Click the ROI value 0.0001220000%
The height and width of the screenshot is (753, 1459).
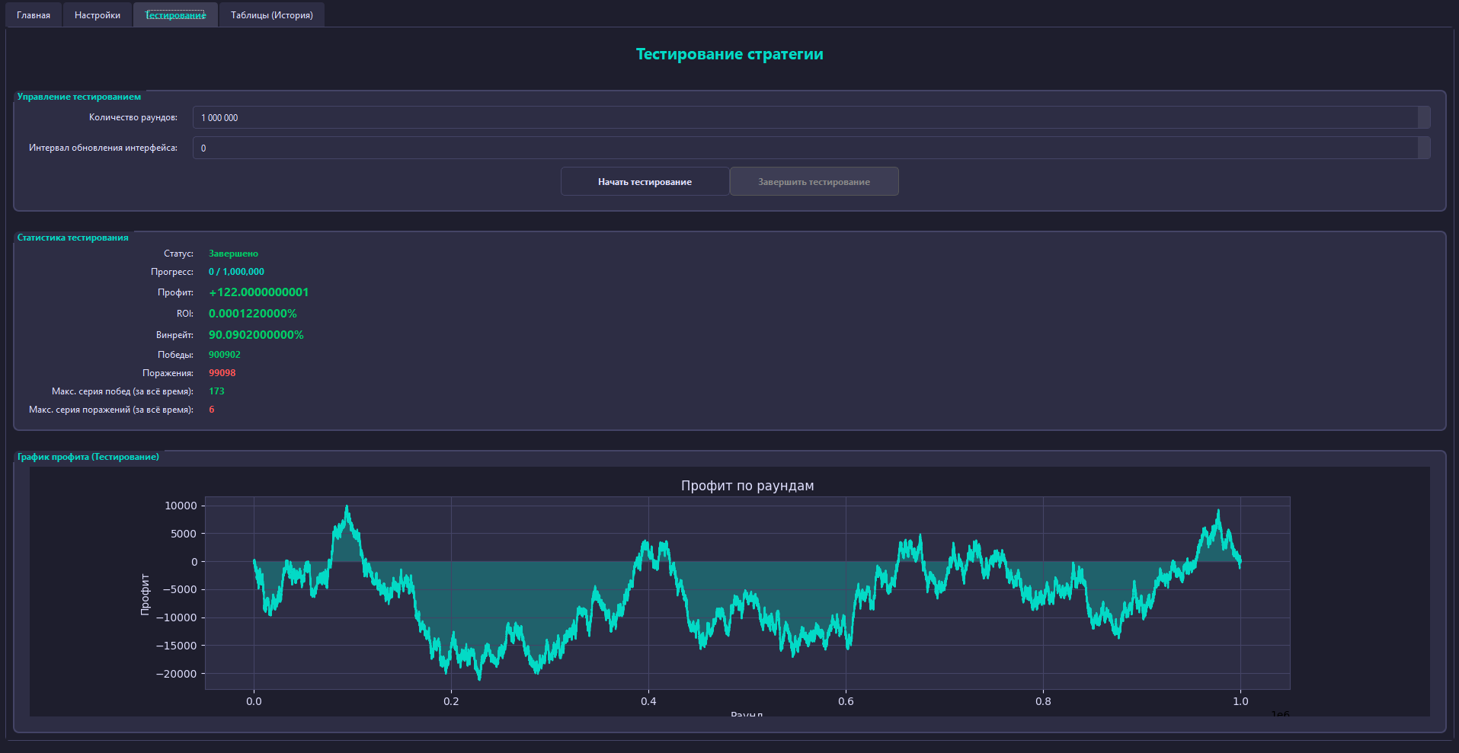click(253, 314)
